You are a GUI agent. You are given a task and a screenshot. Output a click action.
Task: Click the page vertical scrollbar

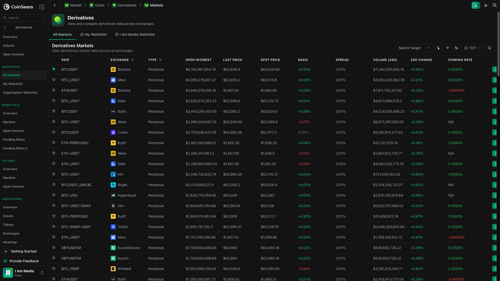(x=498, y=44)
